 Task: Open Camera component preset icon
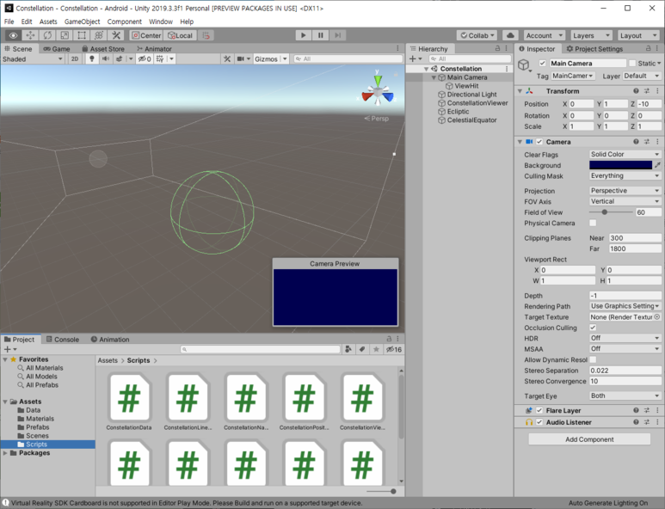click(x=647, y=142)
